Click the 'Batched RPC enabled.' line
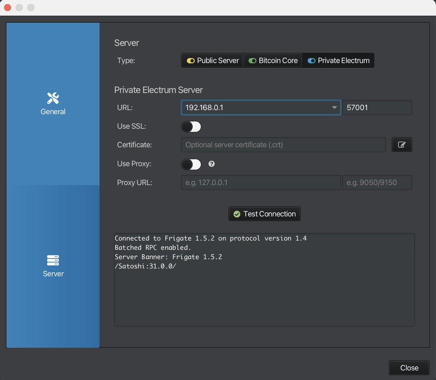Screen dimensions: 436x380 pos(153,248)
